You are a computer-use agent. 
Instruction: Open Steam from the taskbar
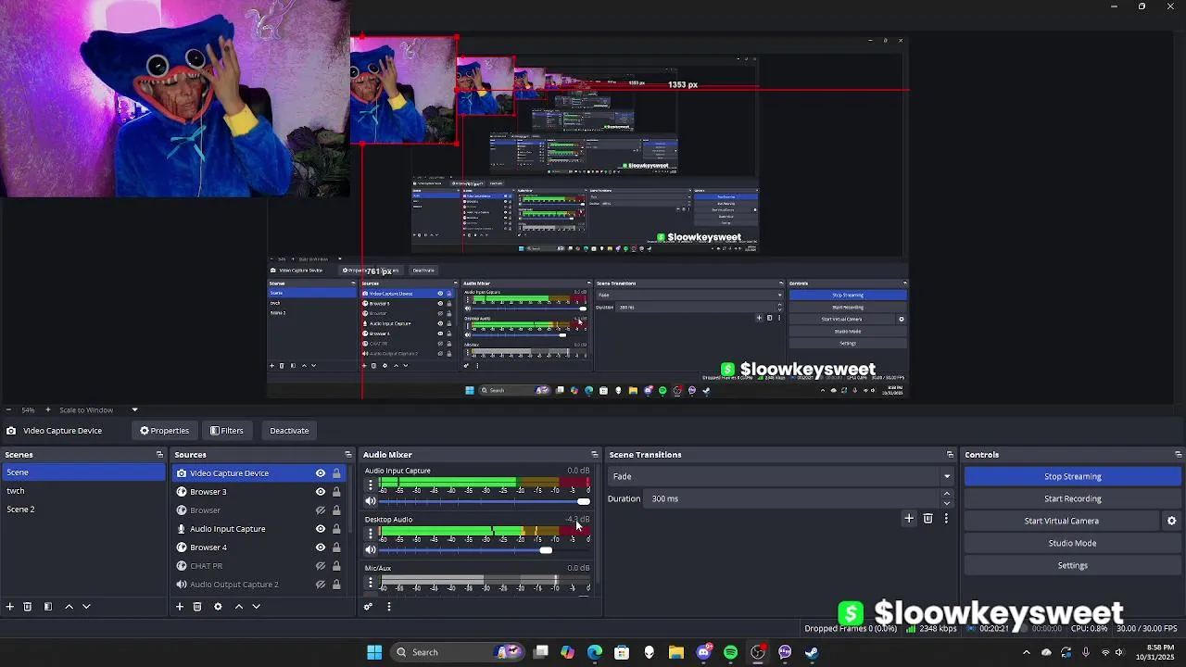pos(812,652)
